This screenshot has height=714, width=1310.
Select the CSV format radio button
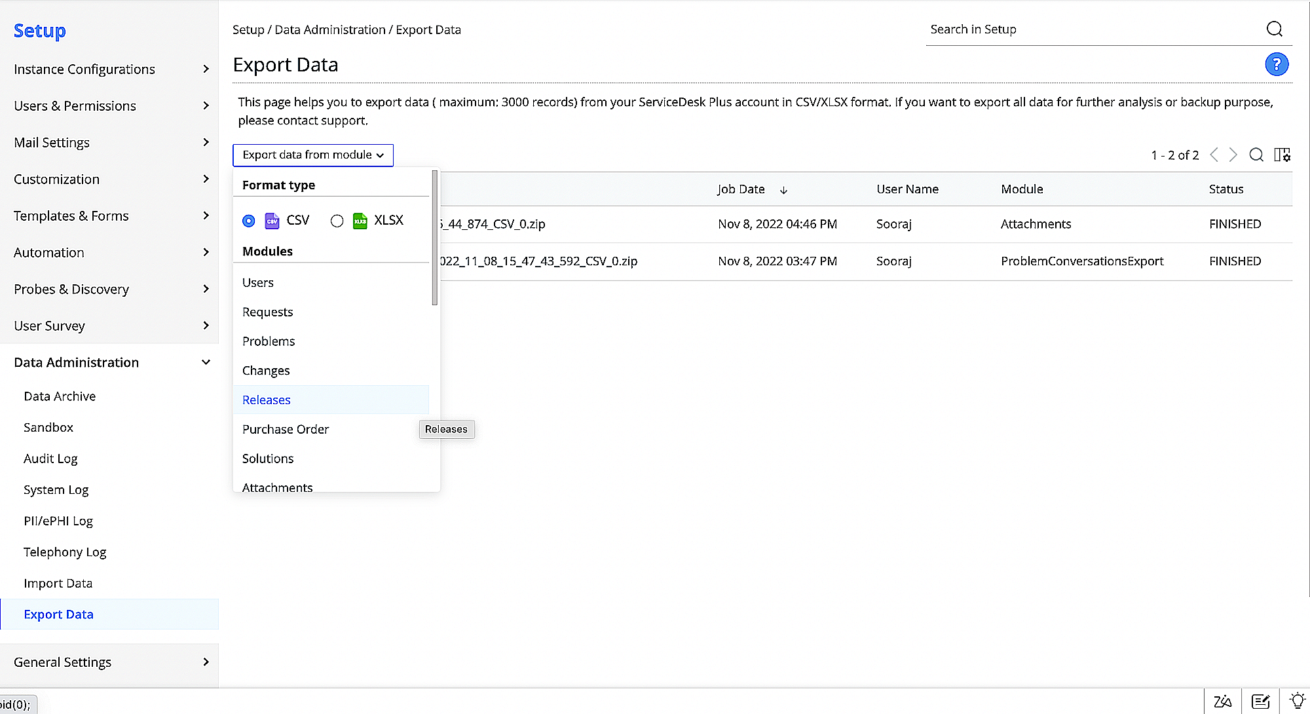[x=248, y=221]
